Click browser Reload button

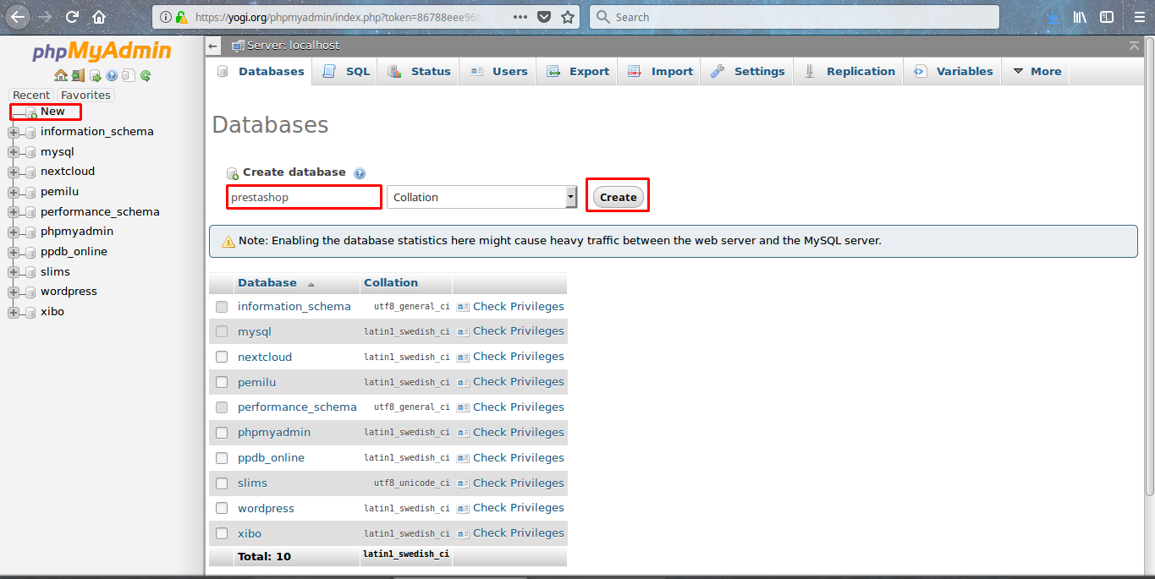click(73, 17)
